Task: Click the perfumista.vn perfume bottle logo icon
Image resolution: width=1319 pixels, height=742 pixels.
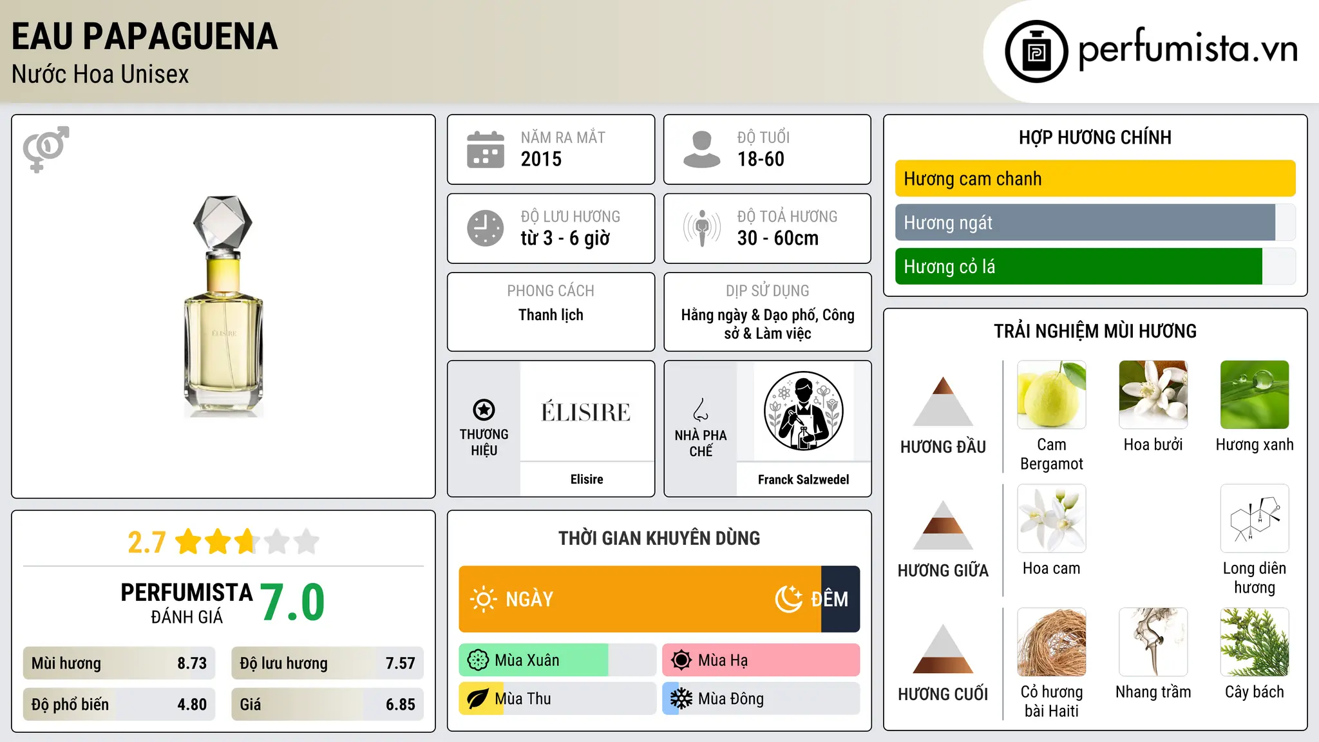Action: point(1036,52)
